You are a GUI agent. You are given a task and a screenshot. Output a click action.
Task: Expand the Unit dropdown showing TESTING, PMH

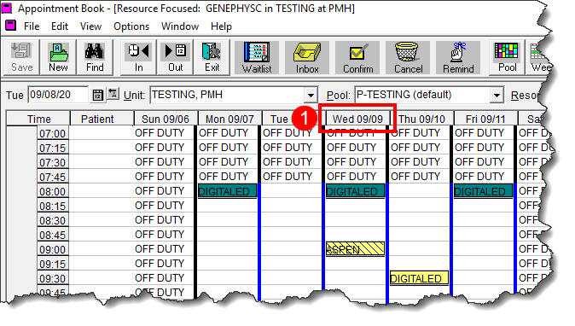click(311, 96)
